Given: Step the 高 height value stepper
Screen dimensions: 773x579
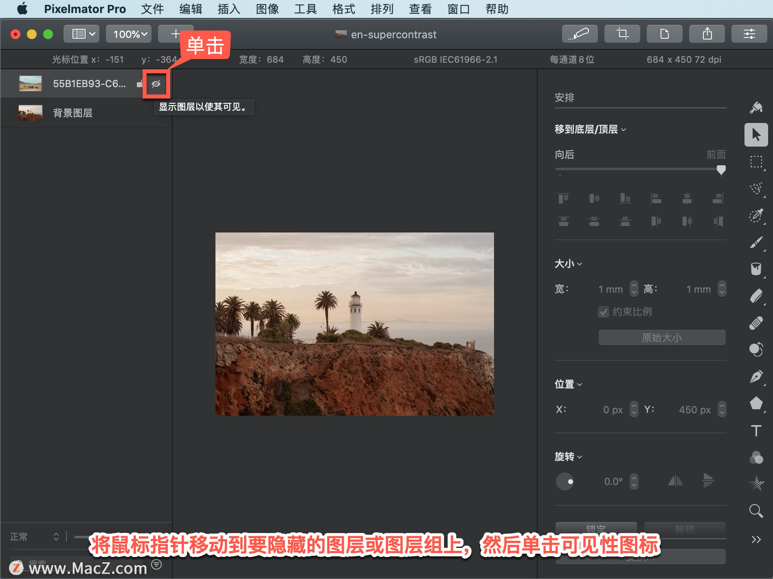Looking at the screenshot, I should (x=722, y=289).
